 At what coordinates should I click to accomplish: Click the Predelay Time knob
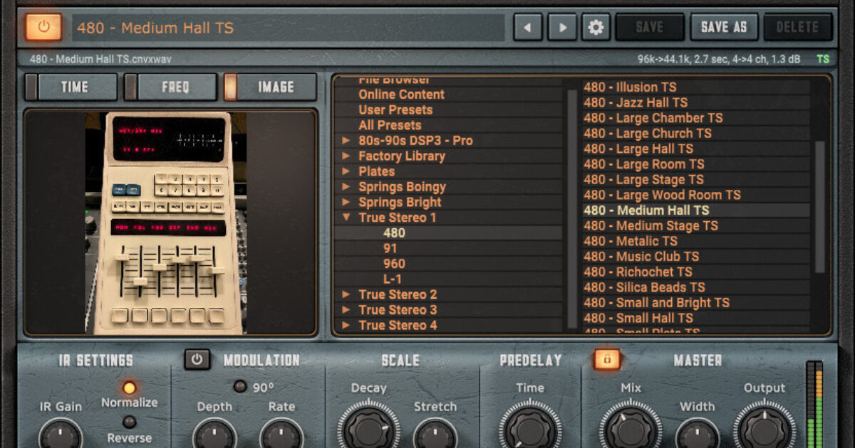tap(530, 427)
